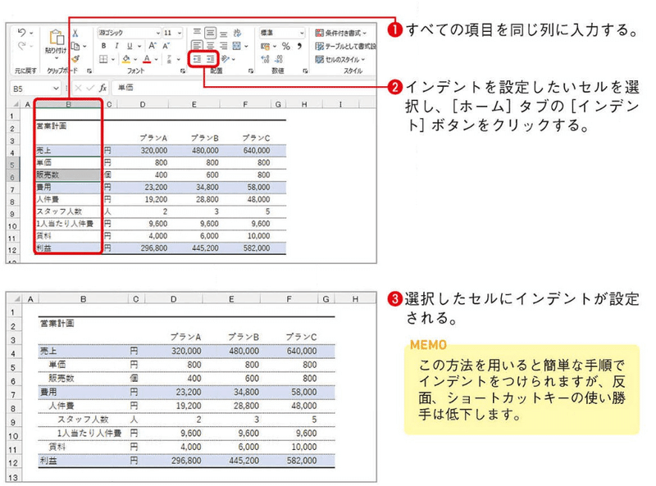656x486 pixels.
Task: Apply Comma Style
Action: point(299,46)
